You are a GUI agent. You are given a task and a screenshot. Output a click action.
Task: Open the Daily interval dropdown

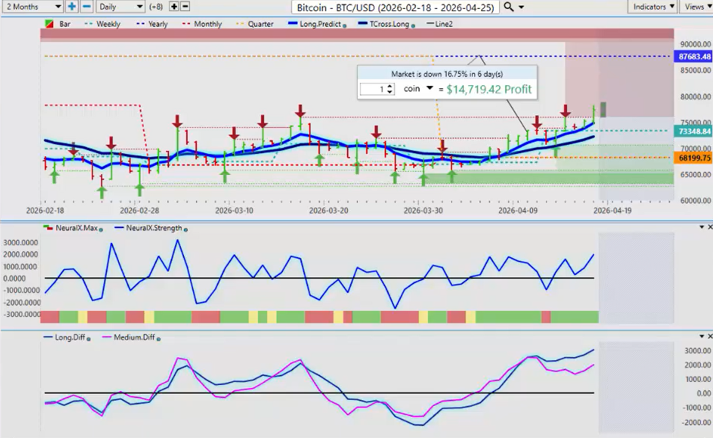(x=120, y=7)
